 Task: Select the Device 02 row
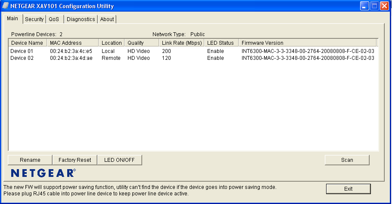(193, 58)
